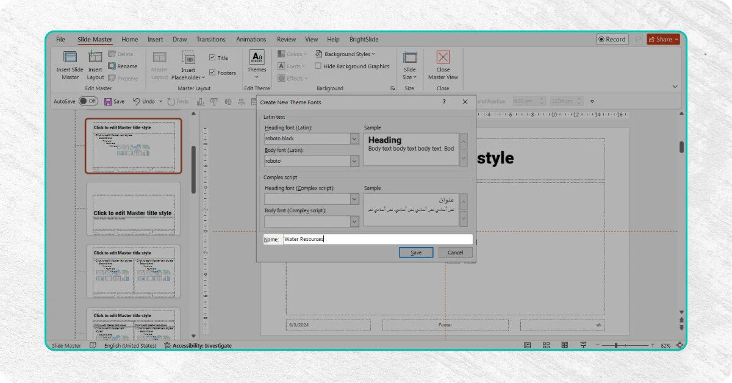Click the Insert Layout icon
The width and height of the screenshot is (732, 383).
tap(95, 58)
